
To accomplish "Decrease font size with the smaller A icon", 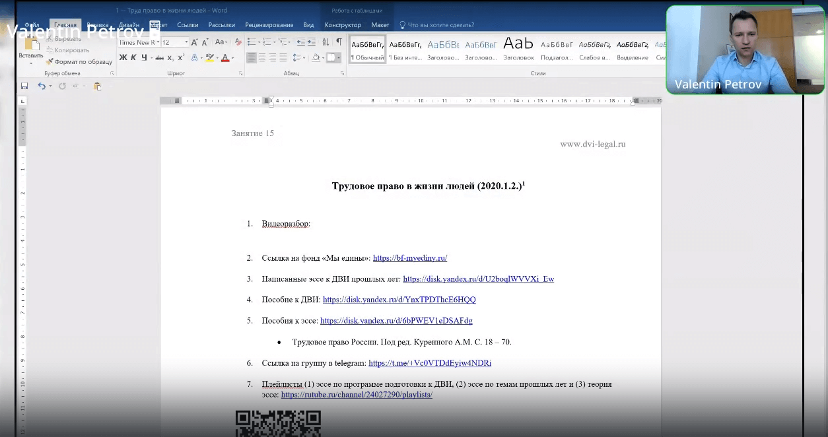I will pyautogui.click(x=205, y=42).
